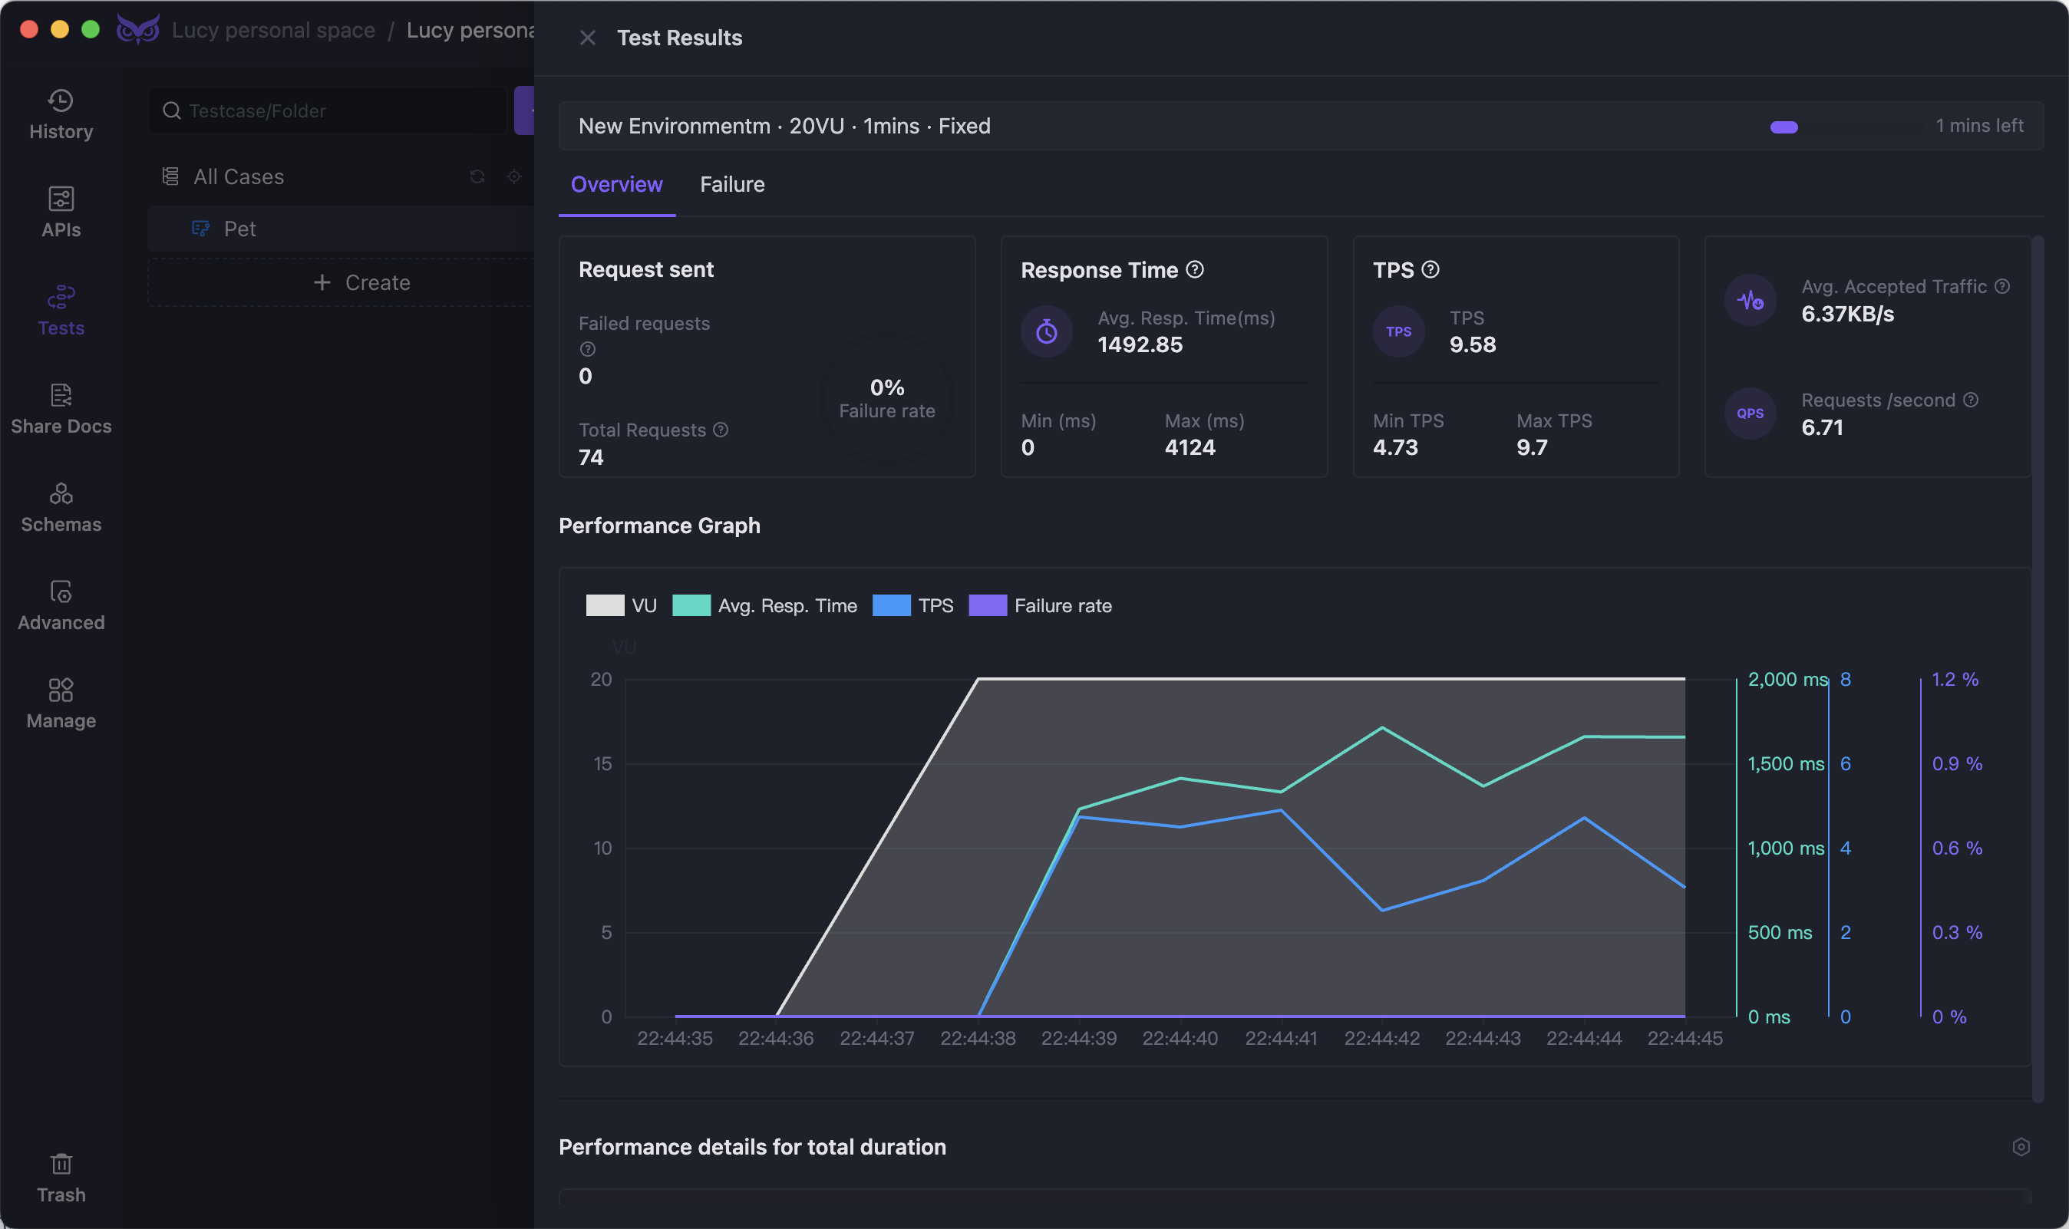Click the results panel vertical scrollbar

[x=2038, y=669]
